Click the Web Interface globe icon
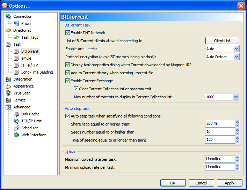 16,135
